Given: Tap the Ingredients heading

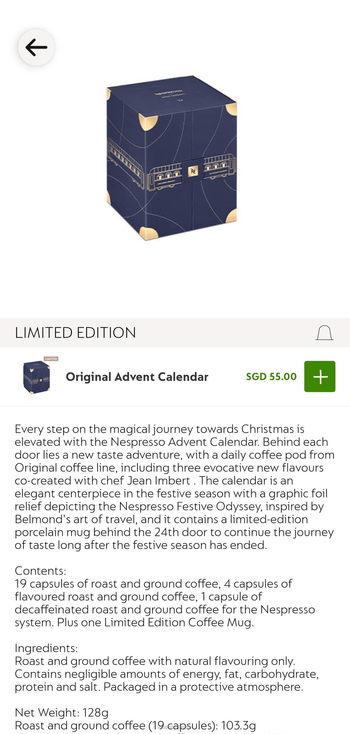Looking at the screenshot, I should click(46, 648).
